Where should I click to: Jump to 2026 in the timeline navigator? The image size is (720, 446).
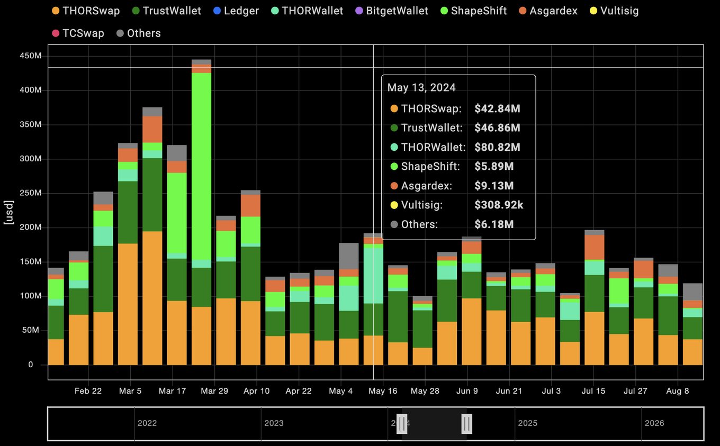coord(654,423)
